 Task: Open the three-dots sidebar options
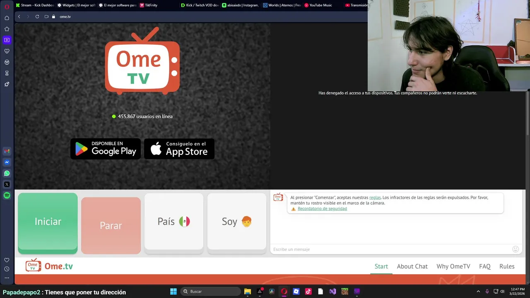(x=7, y=278)
